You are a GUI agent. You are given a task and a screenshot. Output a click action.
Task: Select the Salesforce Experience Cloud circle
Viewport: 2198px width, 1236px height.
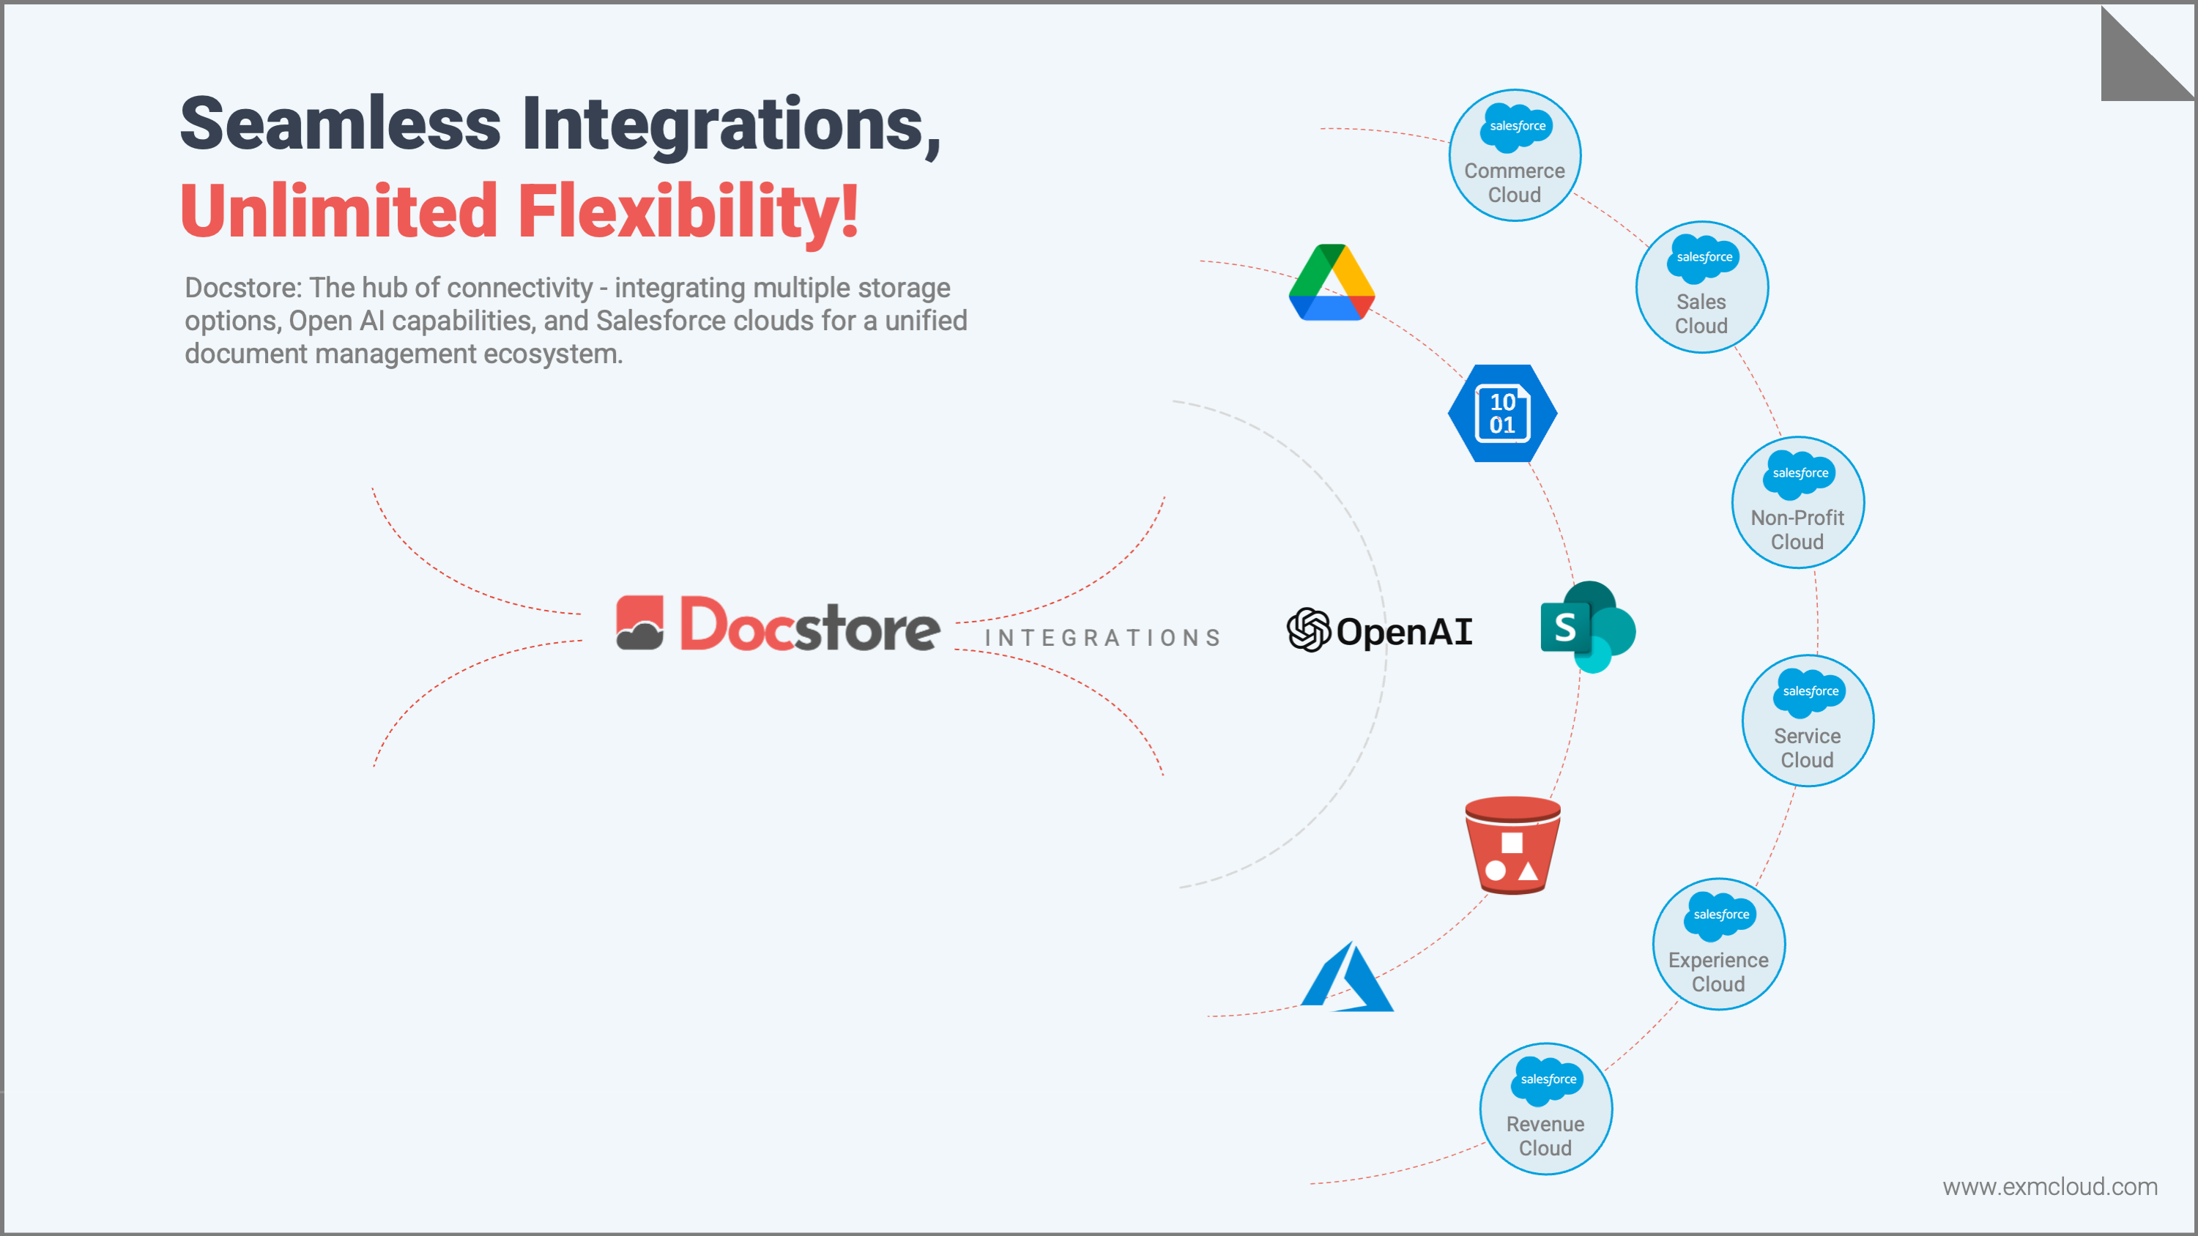click(1718, 945)
